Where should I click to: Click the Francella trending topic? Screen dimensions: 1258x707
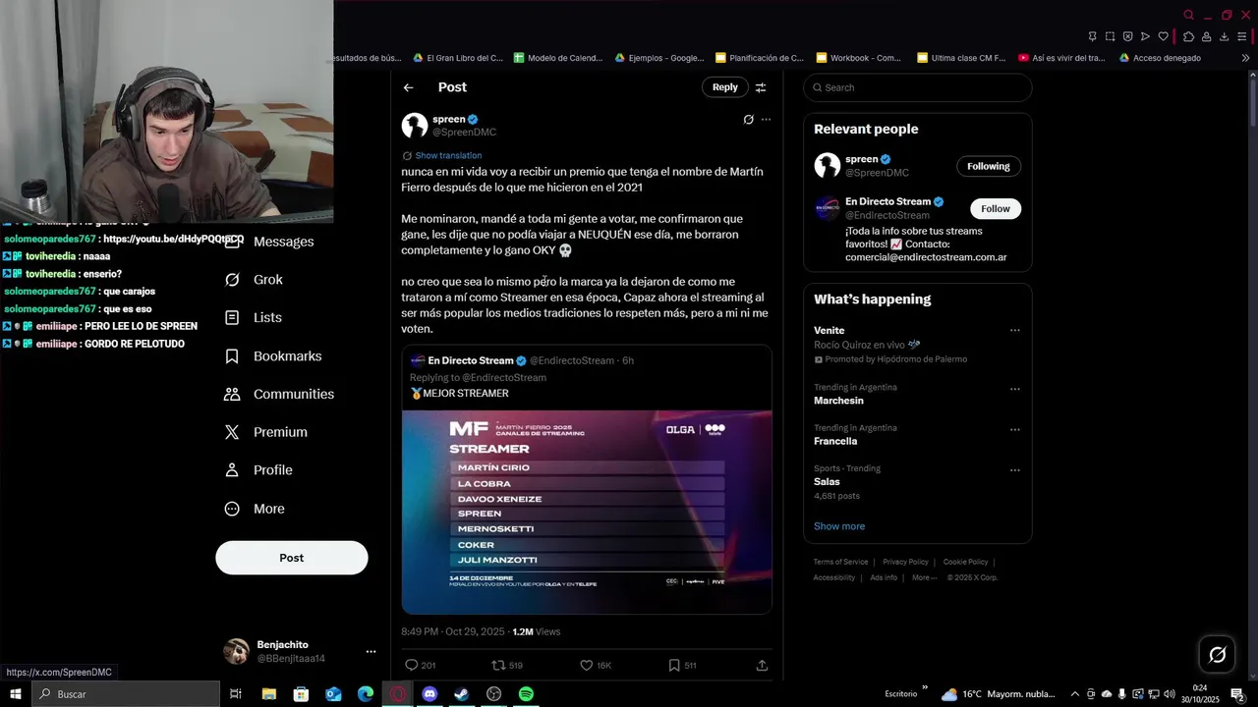tap(835, 441)
